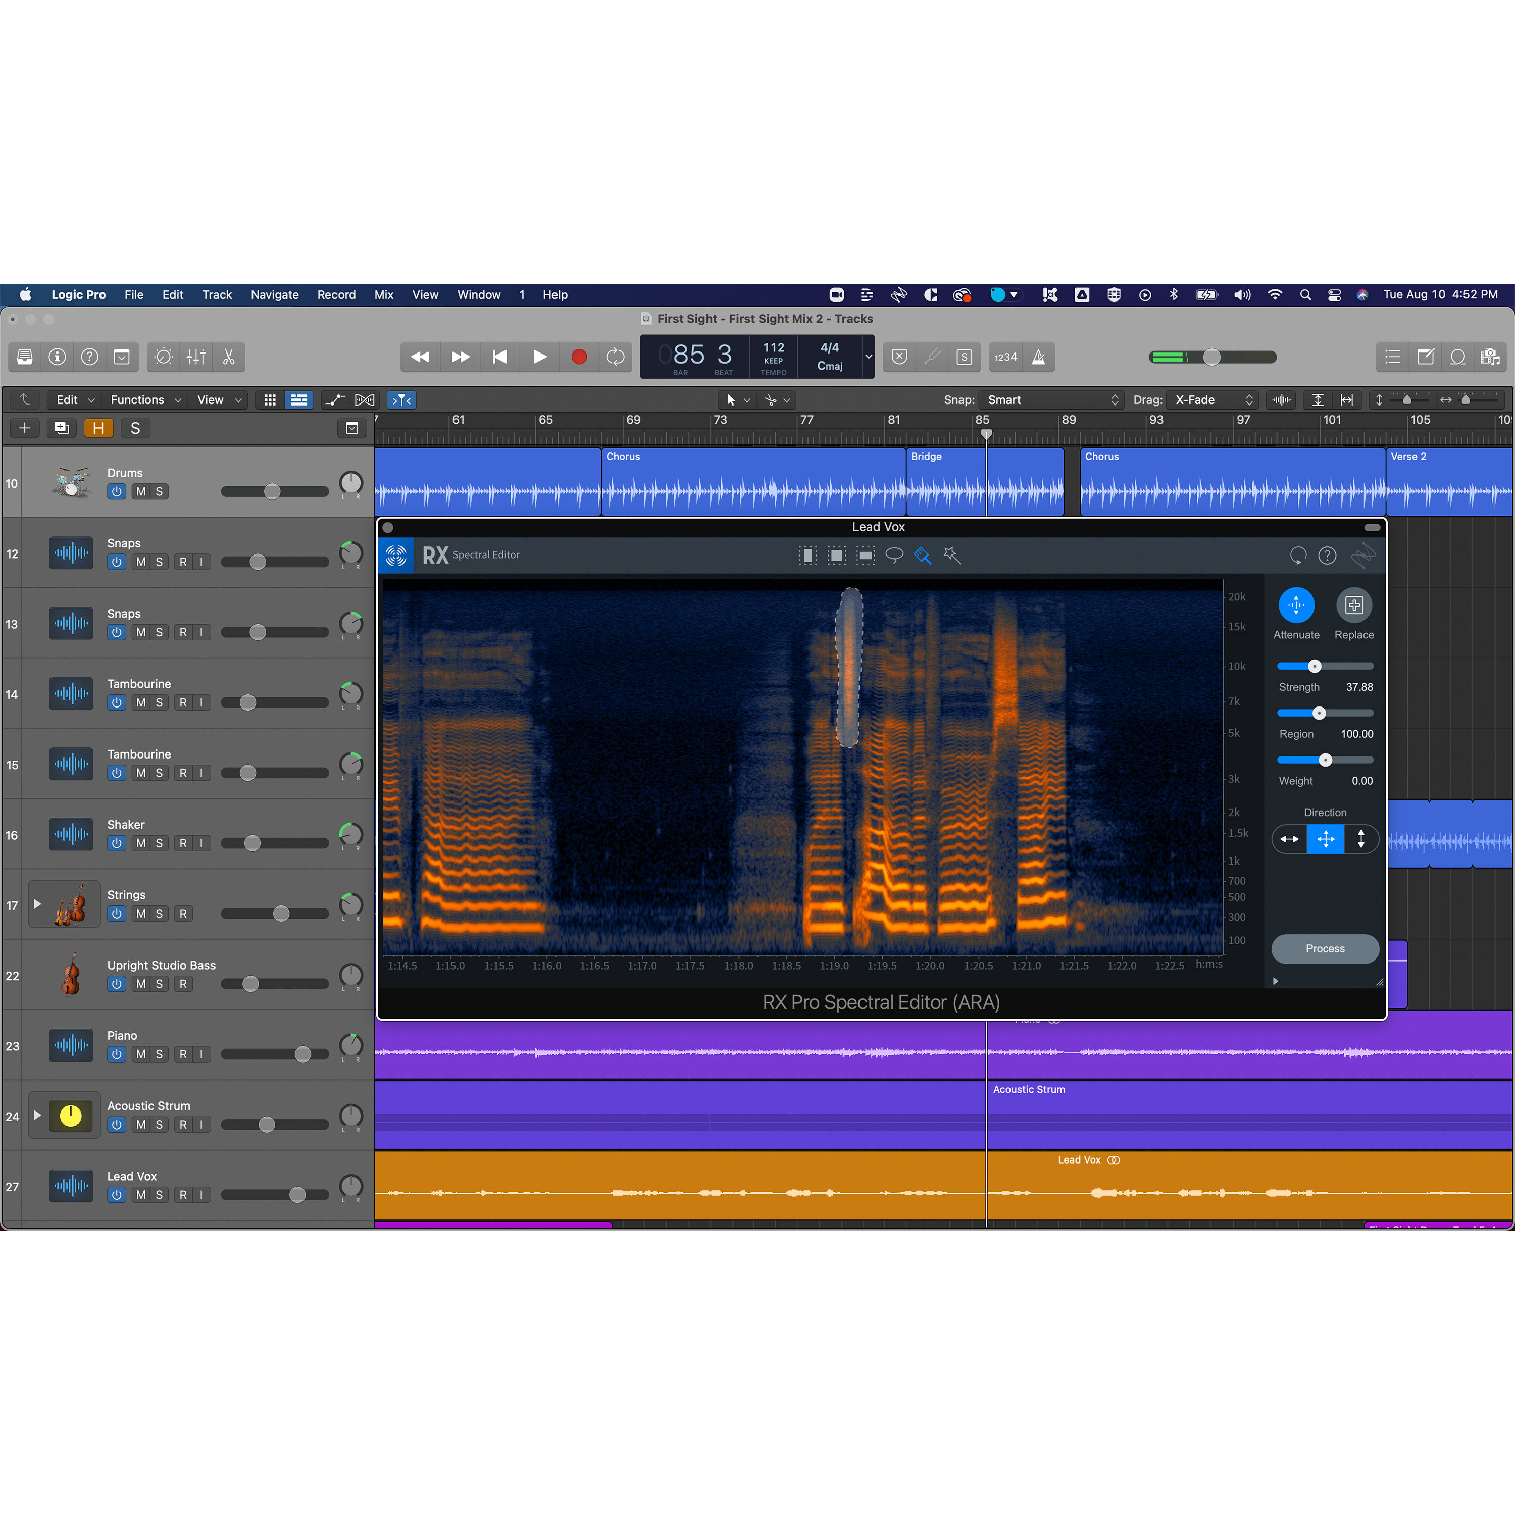The image size is (1515, 1515).
Task: Open the RX Spectral Editor help
Action: click(1327, 555)
